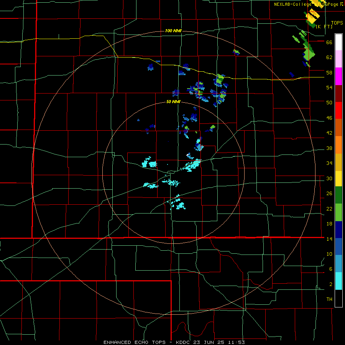345x345 pixels.
Task: Click the "62" legend value
Action: pyautogui.click(x=329, y=58)
